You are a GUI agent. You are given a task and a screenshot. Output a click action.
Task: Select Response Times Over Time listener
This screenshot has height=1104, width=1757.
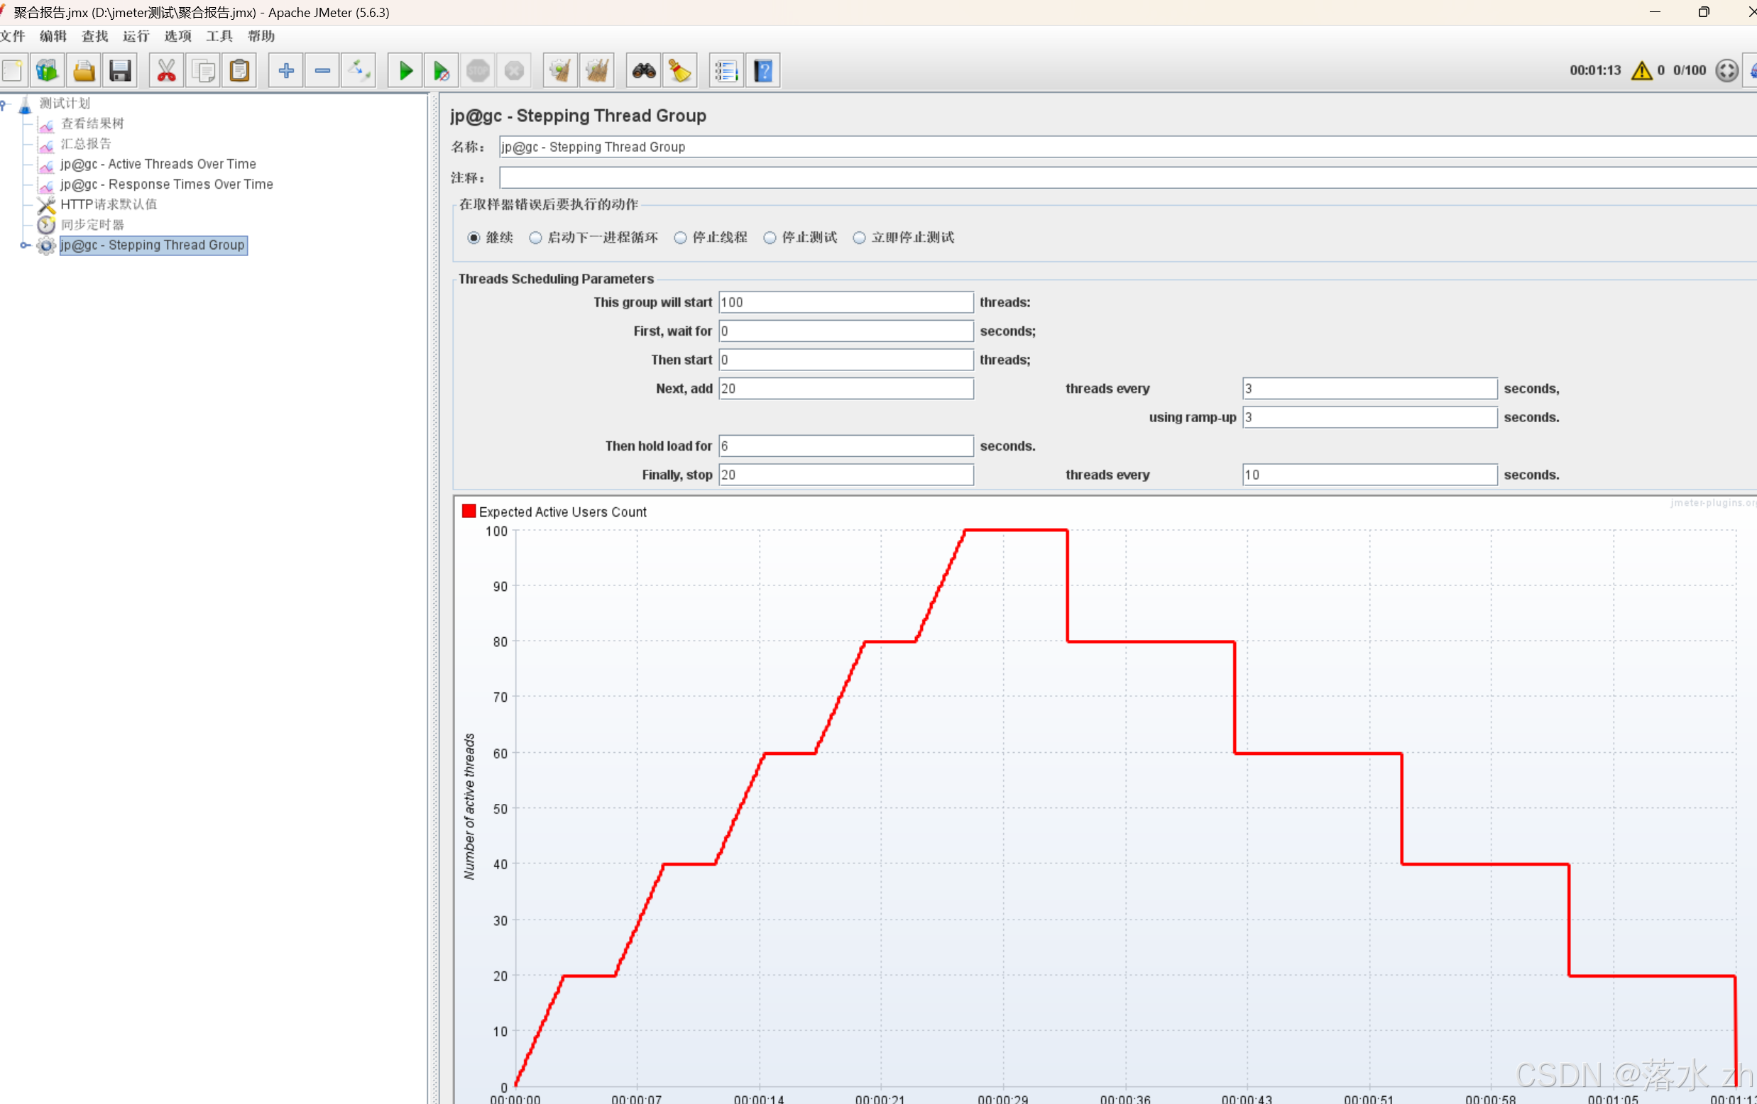[167, 184]
